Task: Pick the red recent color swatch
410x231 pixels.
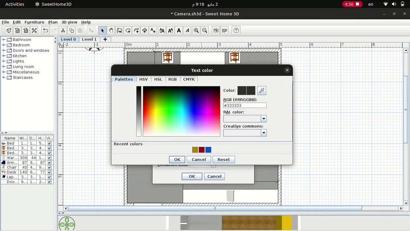Action: click(201, 150)
